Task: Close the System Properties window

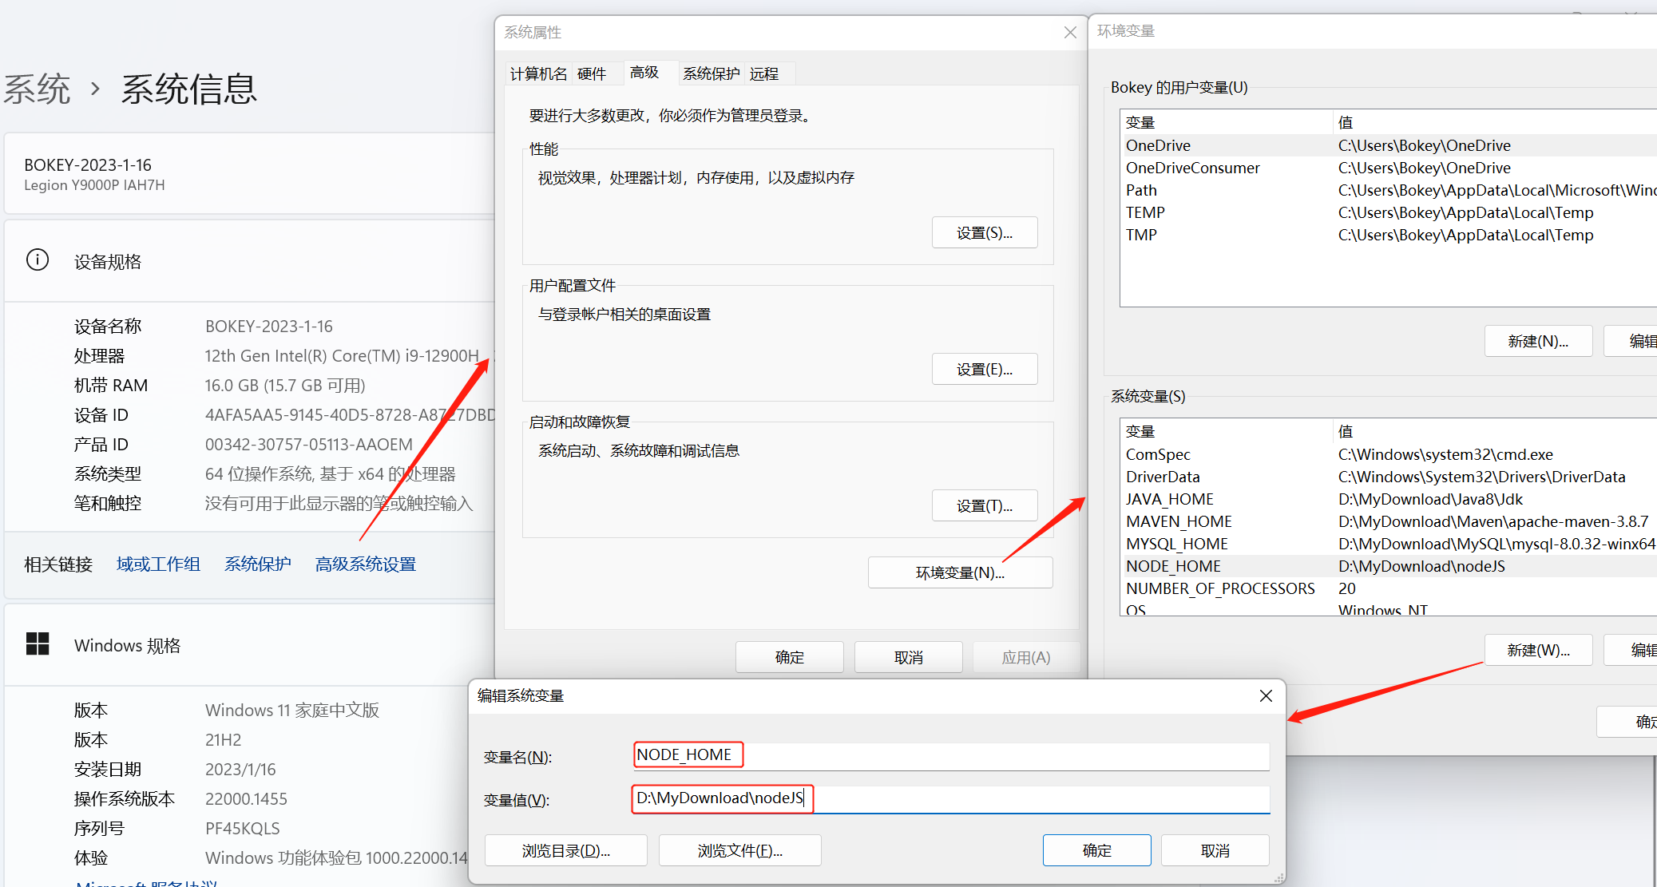Action: click(1070, 33)
